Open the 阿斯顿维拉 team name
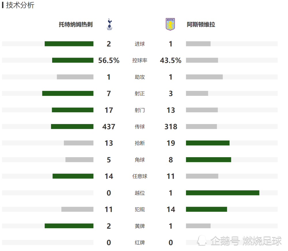The height and width of the screenshot is (251, 288). coord(201,24)
